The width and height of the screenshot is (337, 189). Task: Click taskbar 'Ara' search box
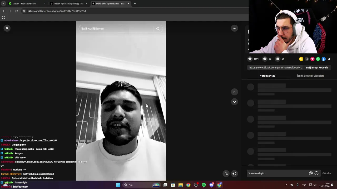coord(142,185)
